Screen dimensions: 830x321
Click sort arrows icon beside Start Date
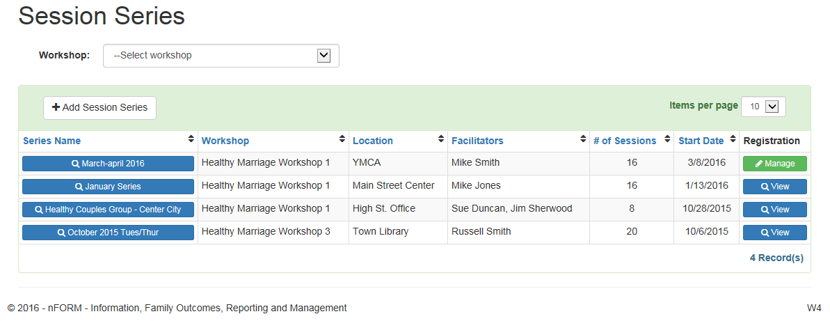pyautogui.click(x=733, y=139)
